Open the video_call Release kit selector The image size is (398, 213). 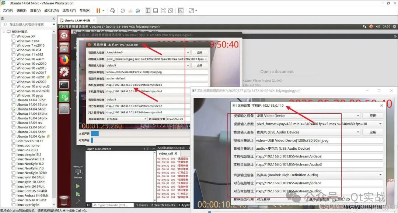[78, 172]
